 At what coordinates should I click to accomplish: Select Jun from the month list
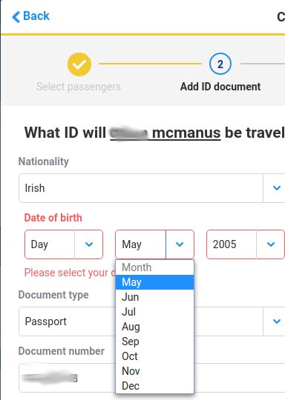(154, 297)
